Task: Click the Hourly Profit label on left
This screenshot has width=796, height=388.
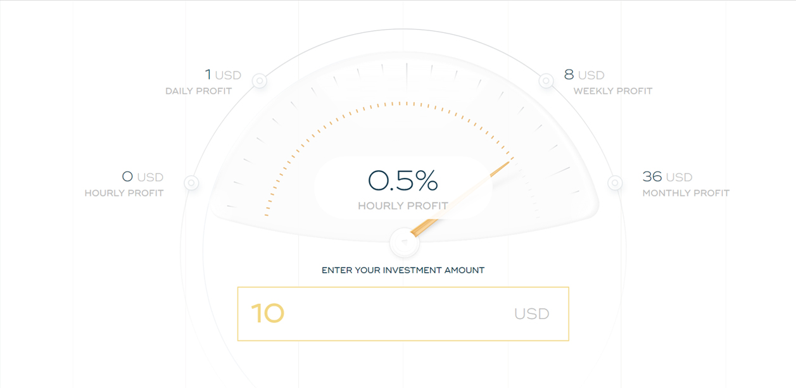Action: click(x=124, y=193)
